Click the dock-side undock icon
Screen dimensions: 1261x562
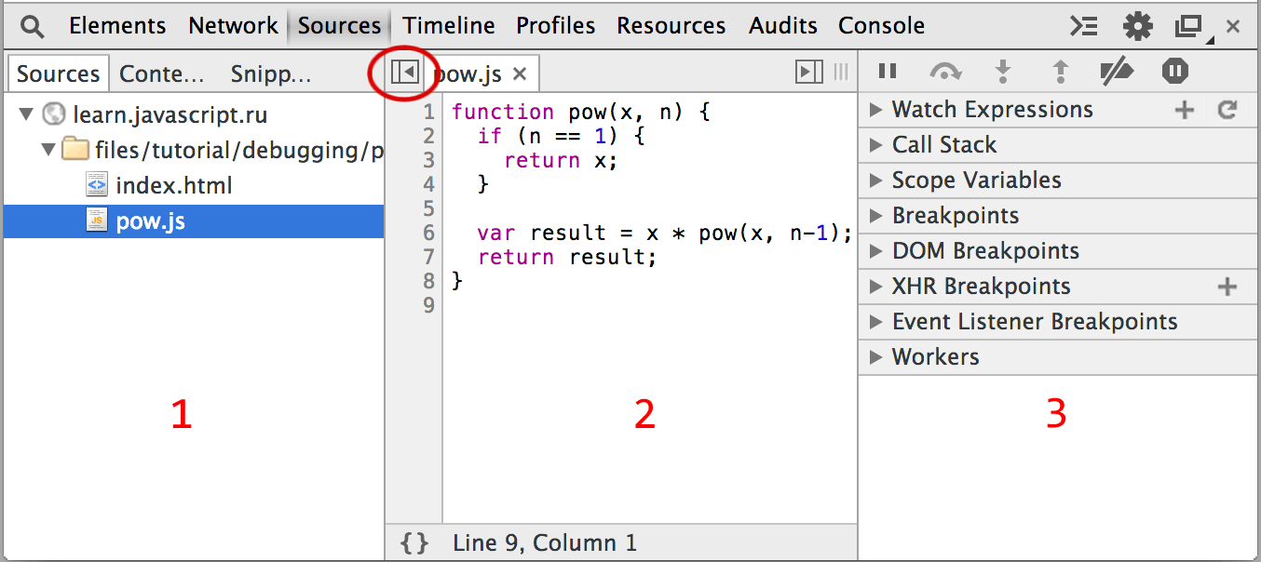[x=1189, y=27]
